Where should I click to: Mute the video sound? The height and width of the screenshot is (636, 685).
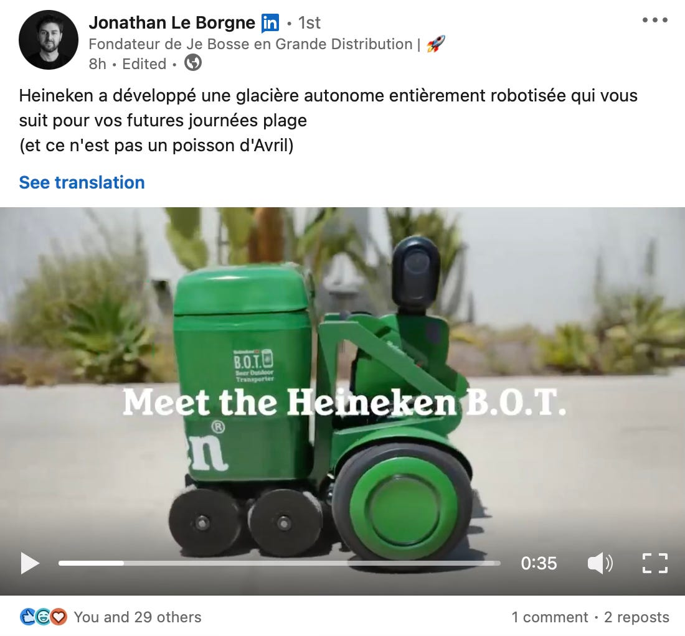600,563
